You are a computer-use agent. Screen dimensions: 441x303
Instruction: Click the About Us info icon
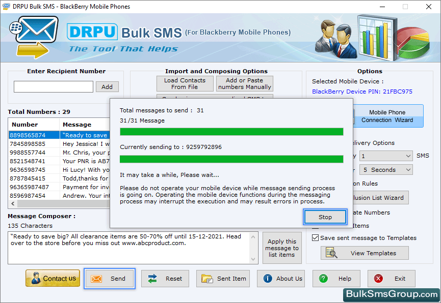coord(268,278)
